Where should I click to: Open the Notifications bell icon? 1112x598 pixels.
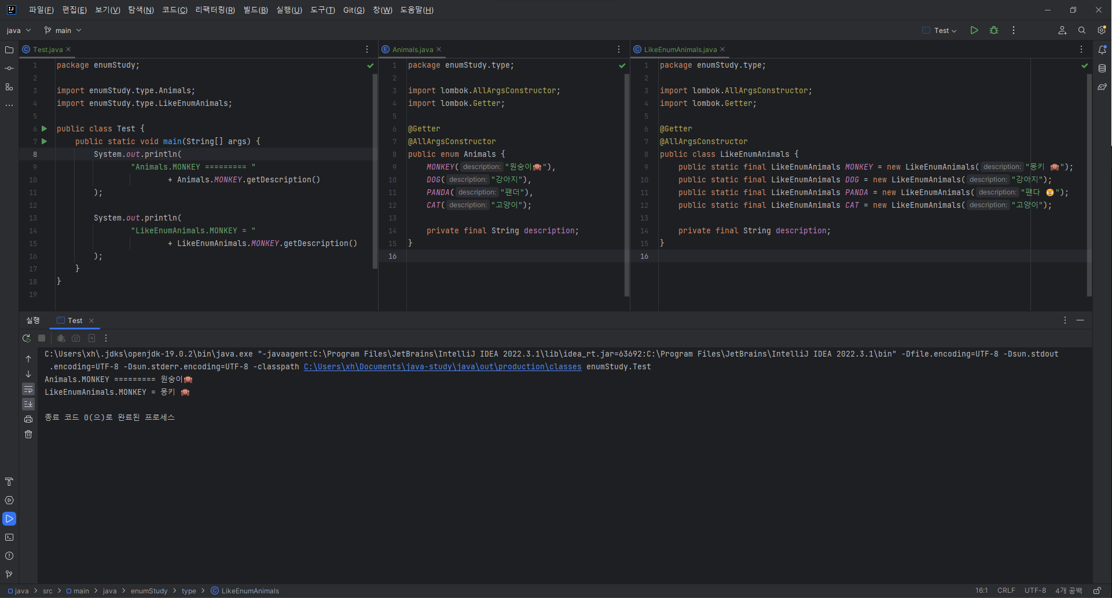click(x=1102, y=50)
